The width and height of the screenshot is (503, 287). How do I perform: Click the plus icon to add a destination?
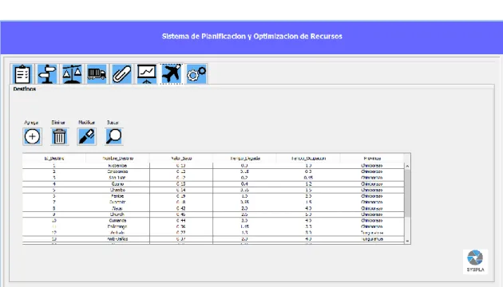pos(32,136)
